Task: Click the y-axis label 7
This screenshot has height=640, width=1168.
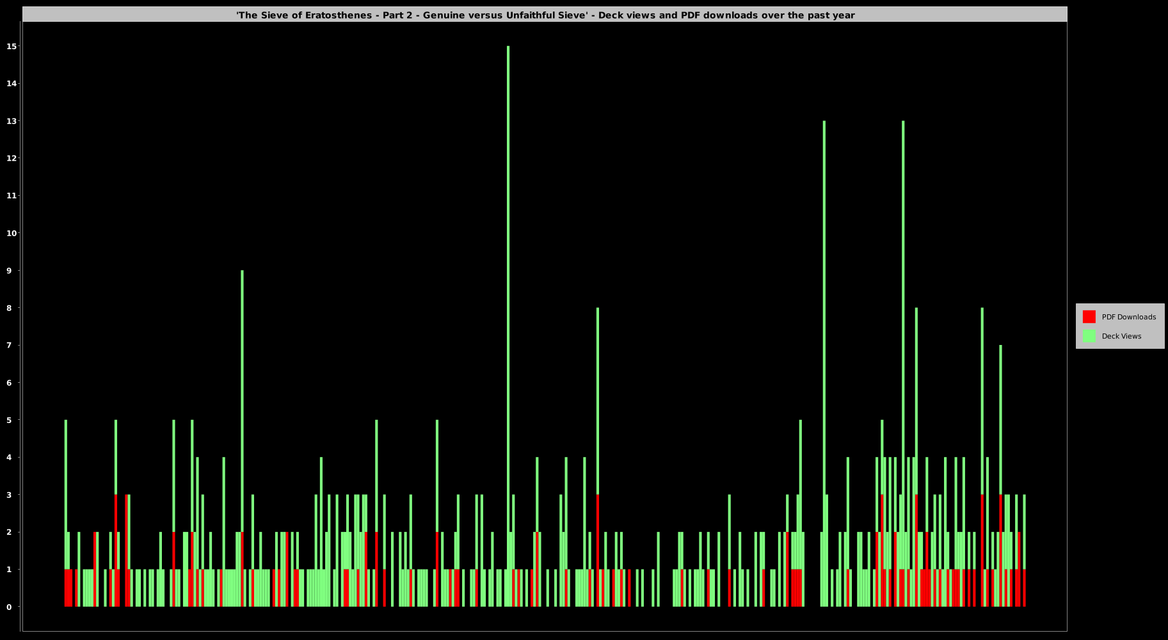Action: [x=9, y=345]
